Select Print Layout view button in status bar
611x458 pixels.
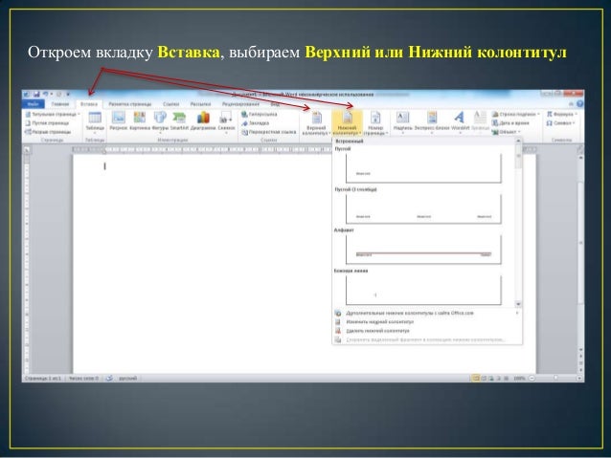(475, 379)
